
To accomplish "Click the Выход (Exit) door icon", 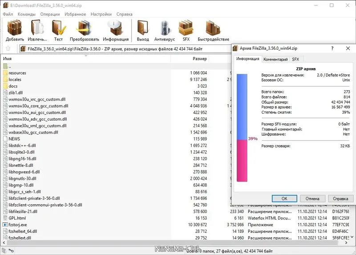I will (x=143, y=31).
